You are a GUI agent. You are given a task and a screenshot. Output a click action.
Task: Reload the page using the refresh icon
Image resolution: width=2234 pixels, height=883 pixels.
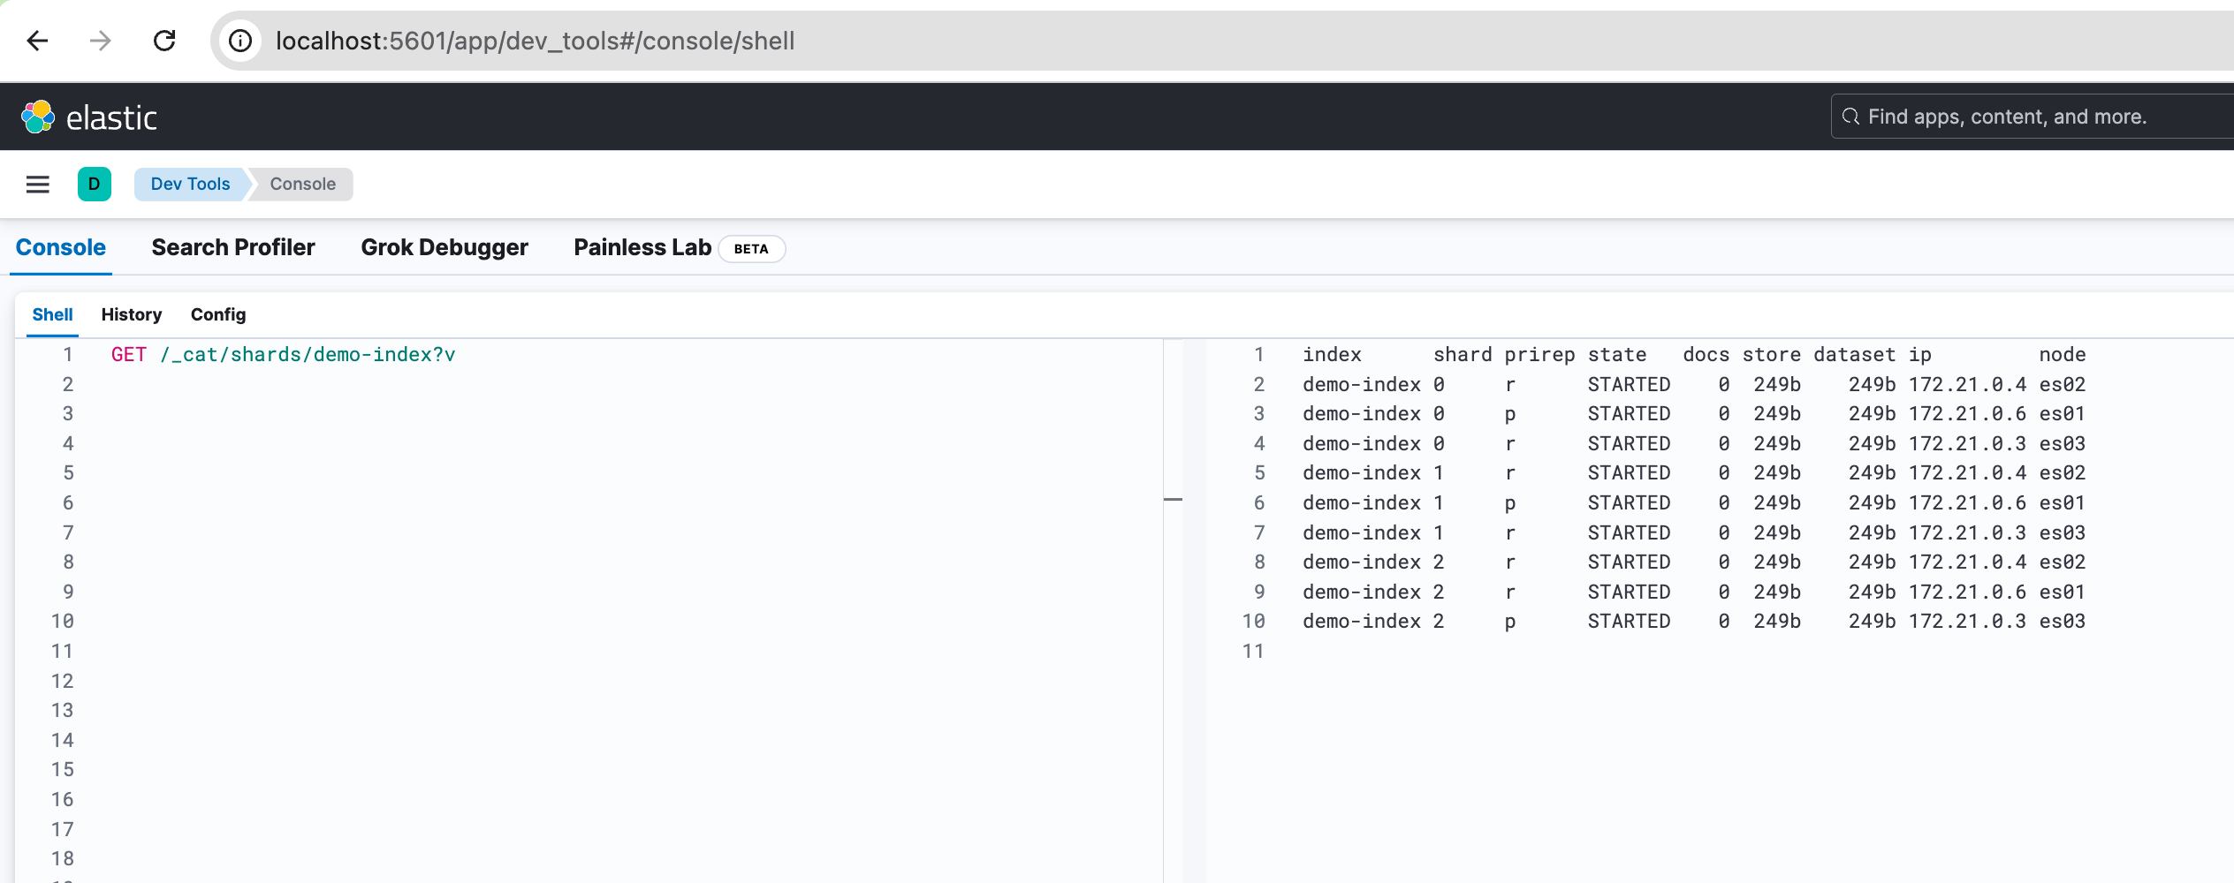(164, 41)
